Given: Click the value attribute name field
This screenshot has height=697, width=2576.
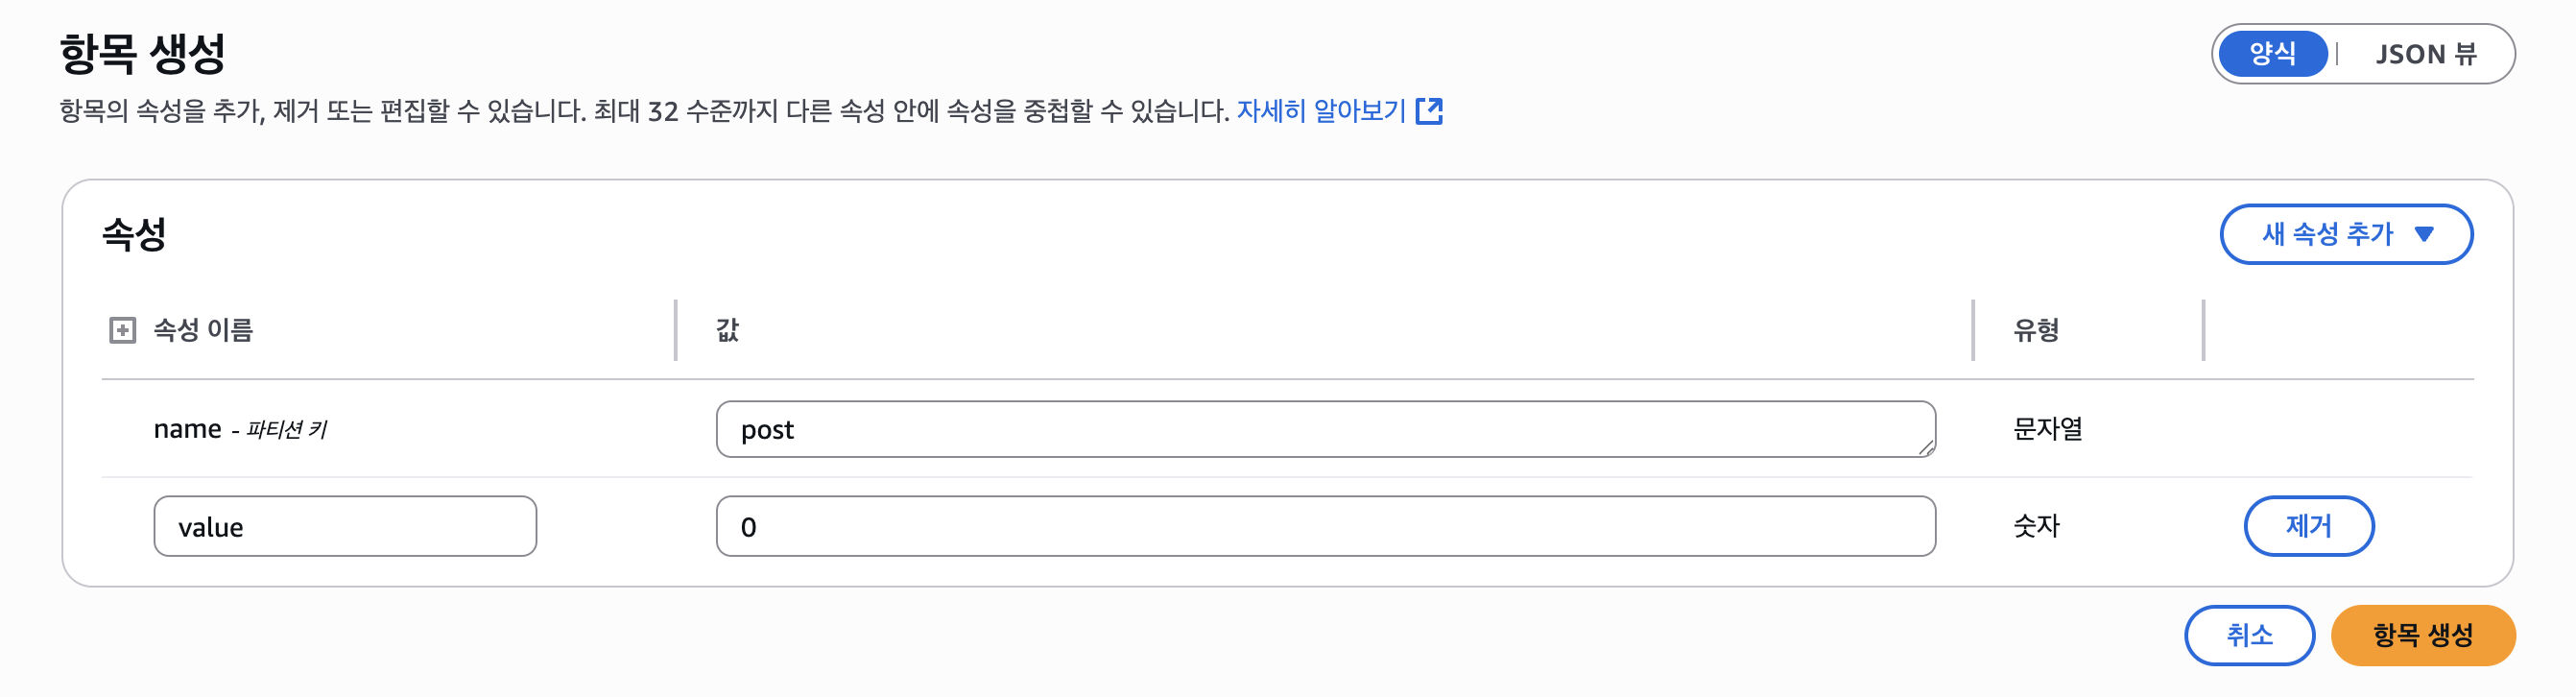Looking at the screenshot, I should coord(345,527).
